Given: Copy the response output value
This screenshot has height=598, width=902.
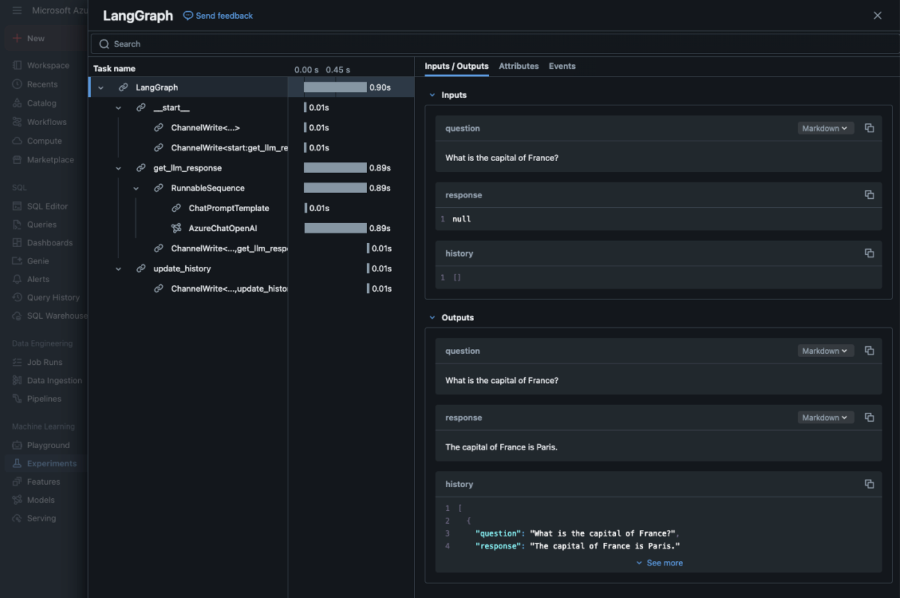Looking at the screenshot, I should coord(869,417).
